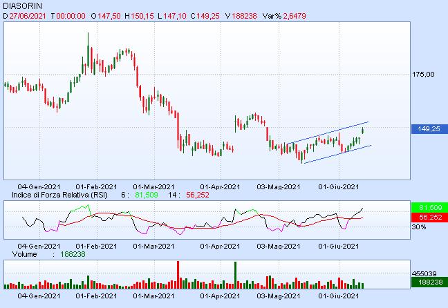Viewport: 448px width, 308px height.
Task: Click the open price 147,50
Action: pos(109,16)
